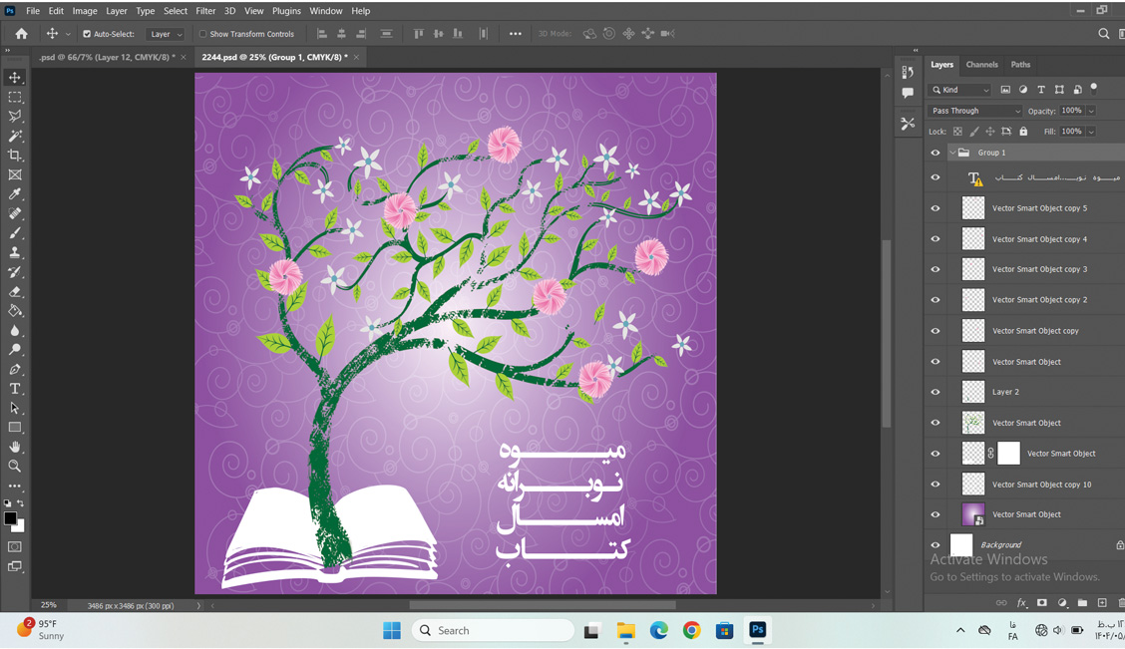Screen dimensions: 1125x649
Task: Open Google Chrome from the taskbar
Action: (691, 630)
